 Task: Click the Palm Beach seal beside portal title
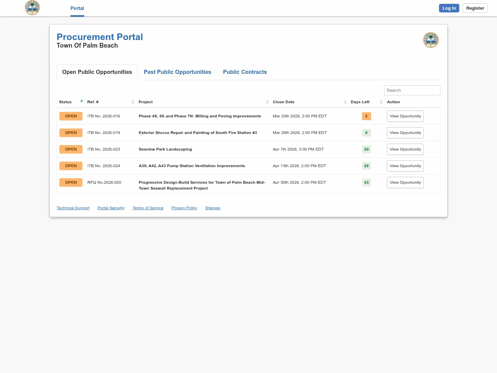[431, 40]
